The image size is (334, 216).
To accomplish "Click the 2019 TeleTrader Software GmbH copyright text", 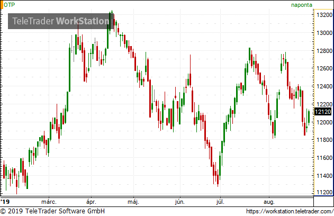I will tap(52, 211).
